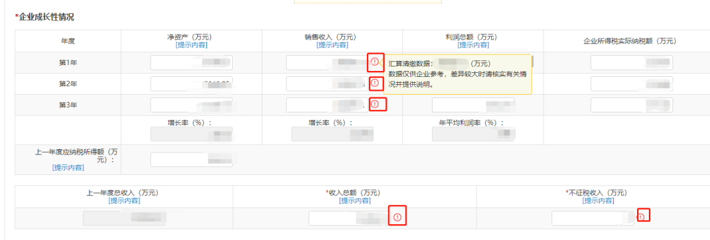Viewport: 710px width, 240px height.
Task: Focus the 销售收入 input for 第1年
Action: 327,63
